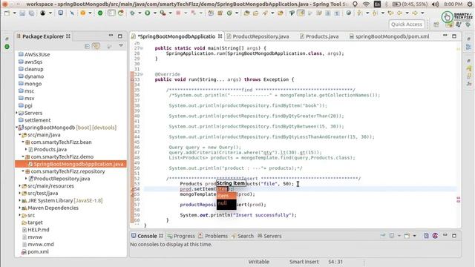The width and height of the screenshot is (475, 267).
Task: Expand the Products.java tree node
Action: (x=26, y=149)
